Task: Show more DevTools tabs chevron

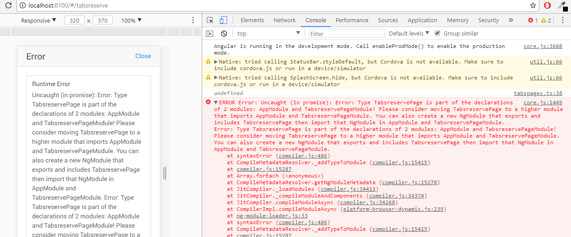Action: 510,20
